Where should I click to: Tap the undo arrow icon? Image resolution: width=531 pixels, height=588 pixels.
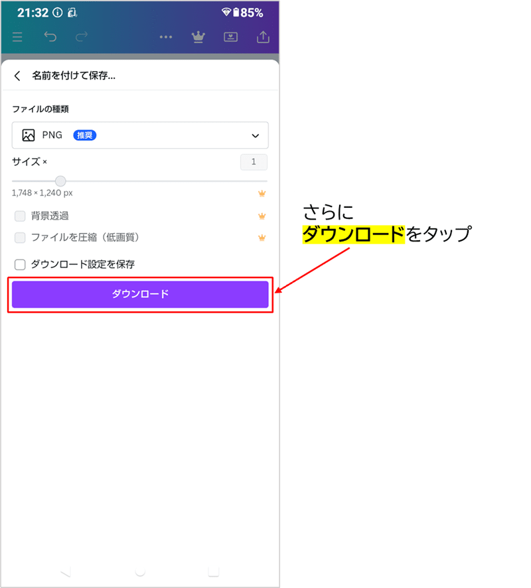pyautogui.click(x=50, y=37)
